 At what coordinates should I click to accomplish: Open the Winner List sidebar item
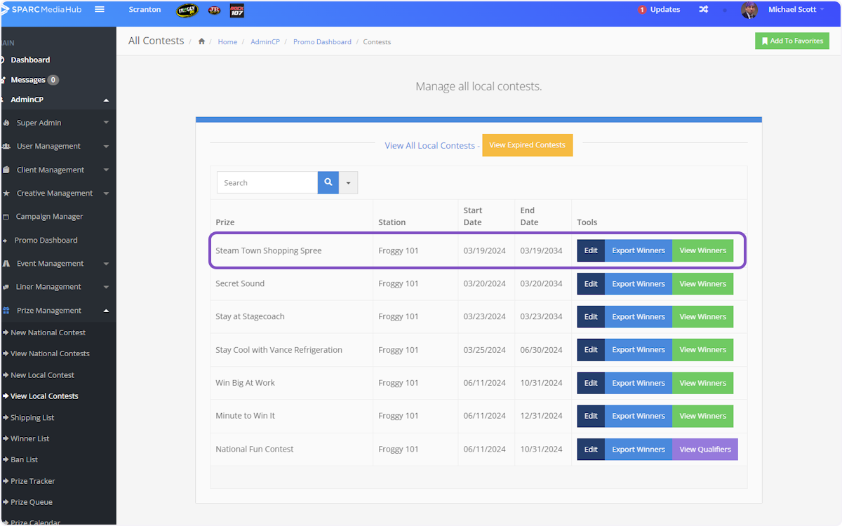tap(29, 439)
